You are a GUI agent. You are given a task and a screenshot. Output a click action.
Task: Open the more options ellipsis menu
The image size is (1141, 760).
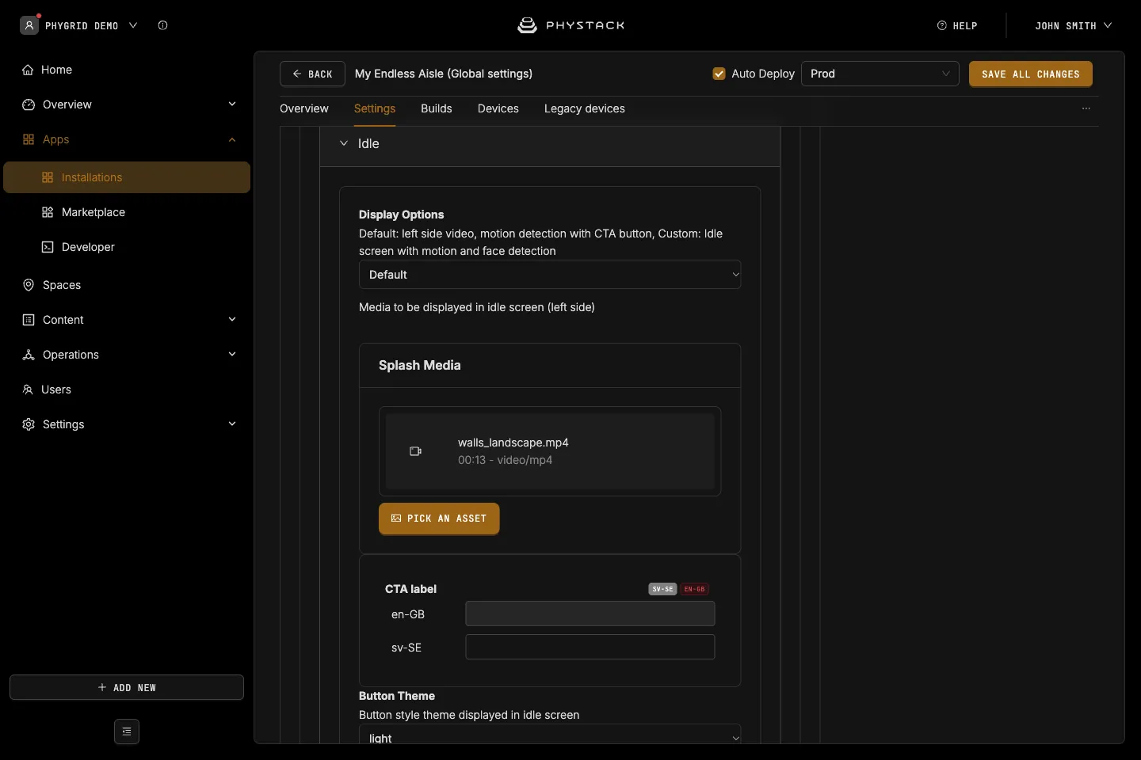[1086, 108]
